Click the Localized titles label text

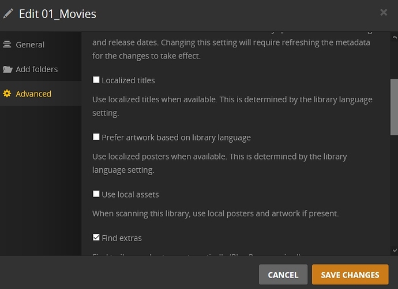[128, 80]
